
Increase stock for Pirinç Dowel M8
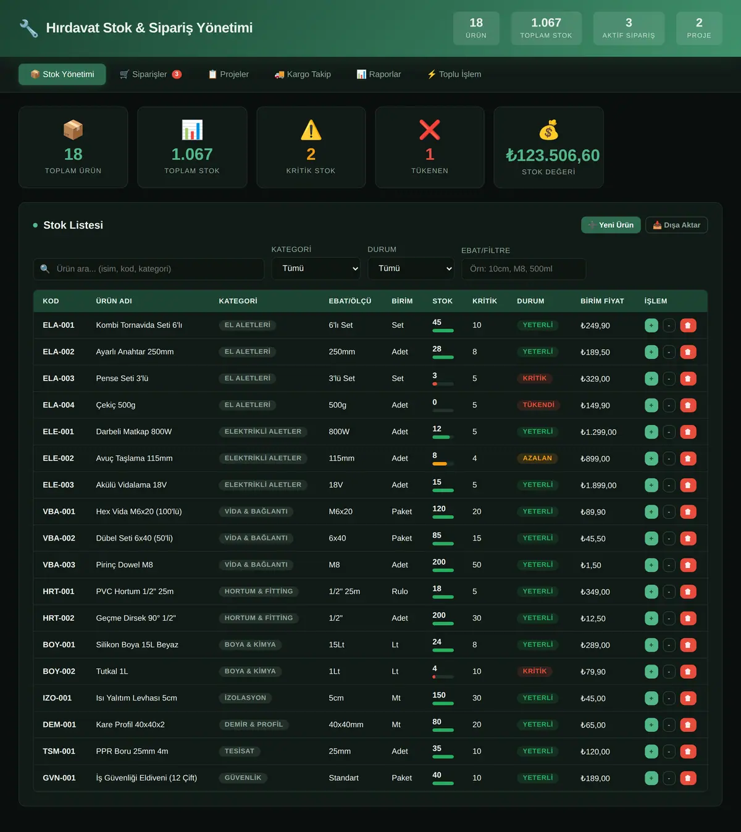pos(651,565)
